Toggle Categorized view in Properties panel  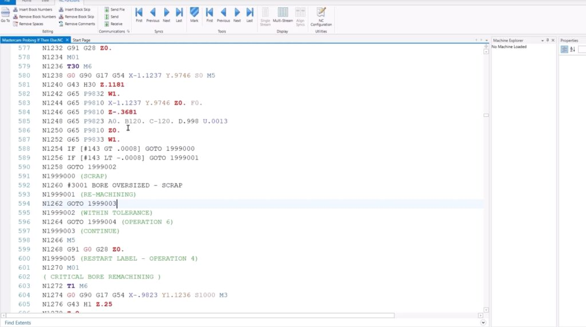564,50
